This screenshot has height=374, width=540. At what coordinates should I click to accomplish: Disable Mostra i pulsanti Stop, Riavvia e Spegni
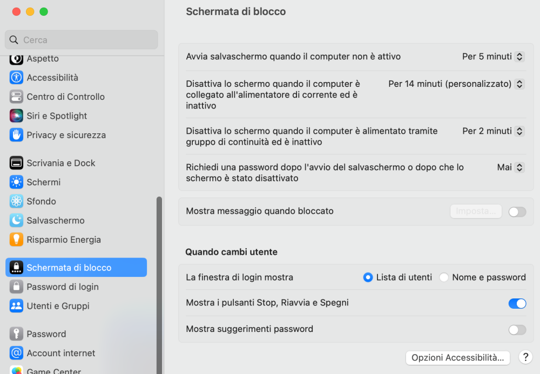tap(517, 303)
